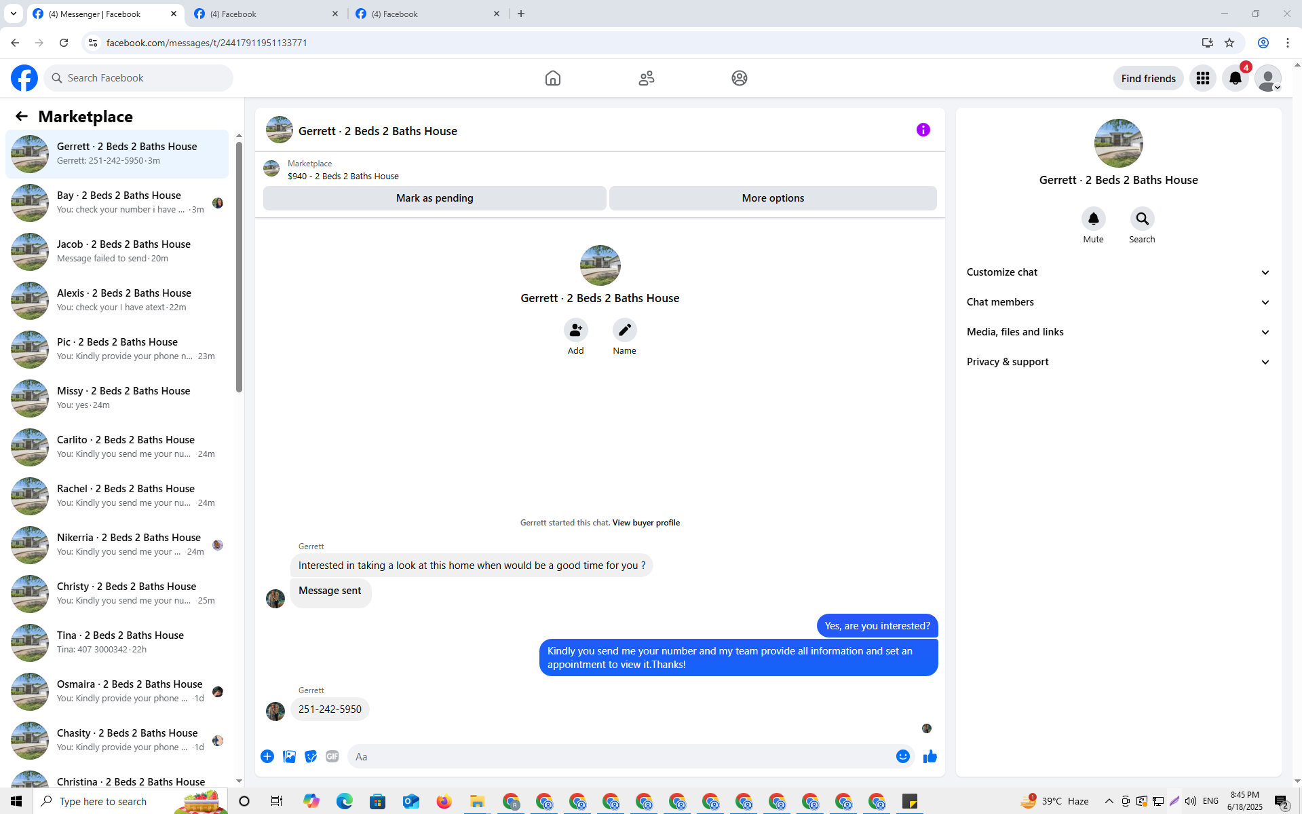The width and height of the screenshot is (1302, 814).
Task: Open File Explorer from the taskbar
Action: 478,801
